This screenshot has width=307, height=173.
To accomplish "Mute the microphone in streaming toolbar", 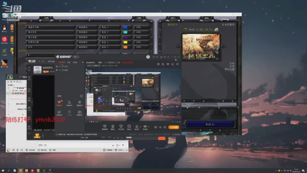I will (x=137, y=126).
